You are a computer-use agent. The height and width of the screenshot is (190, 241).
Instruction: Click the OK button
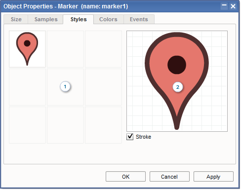point(125,177)
